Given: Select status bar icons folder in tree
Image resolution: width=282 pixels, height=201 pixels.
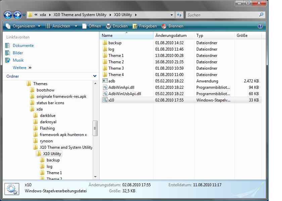Looking at the screenshot, I should point(50,103).
